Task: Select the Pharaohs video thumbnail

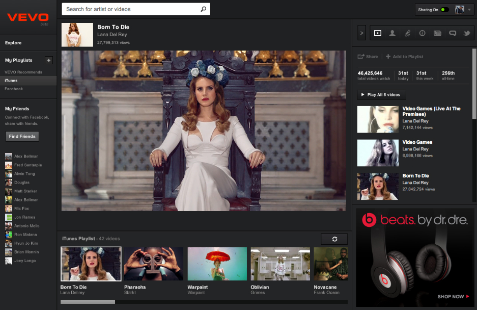Action: pyautogui.click(x=154, y=264)
